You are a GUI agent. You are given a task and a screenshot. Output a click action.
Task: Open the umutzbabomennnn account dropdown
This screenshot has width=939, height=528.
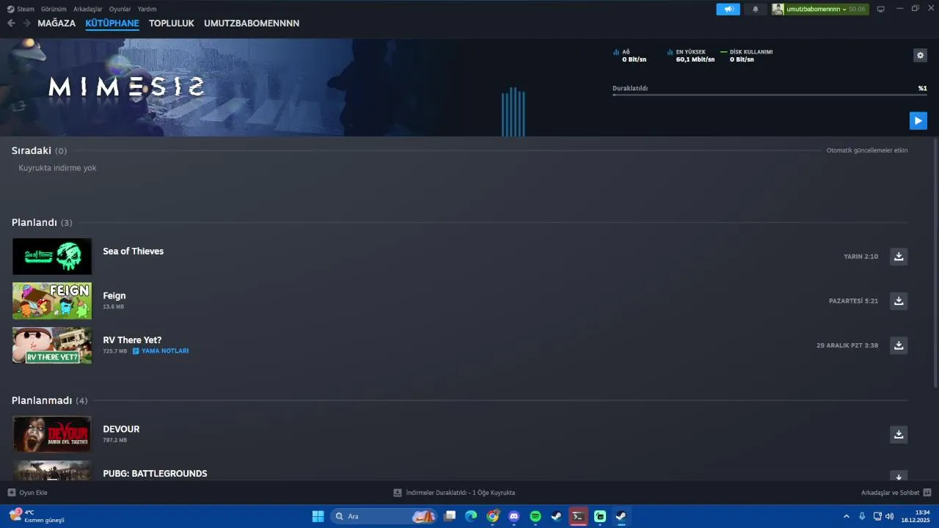click(820, 9)
